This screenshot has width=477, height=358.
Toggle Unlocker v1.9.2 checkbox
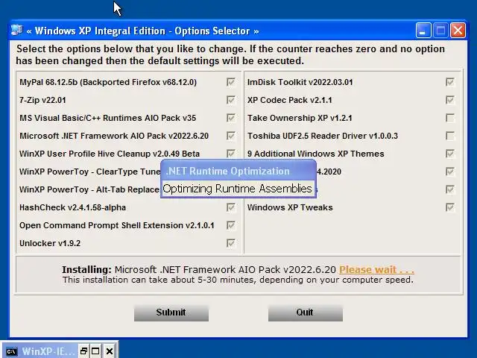coord(231,243)
